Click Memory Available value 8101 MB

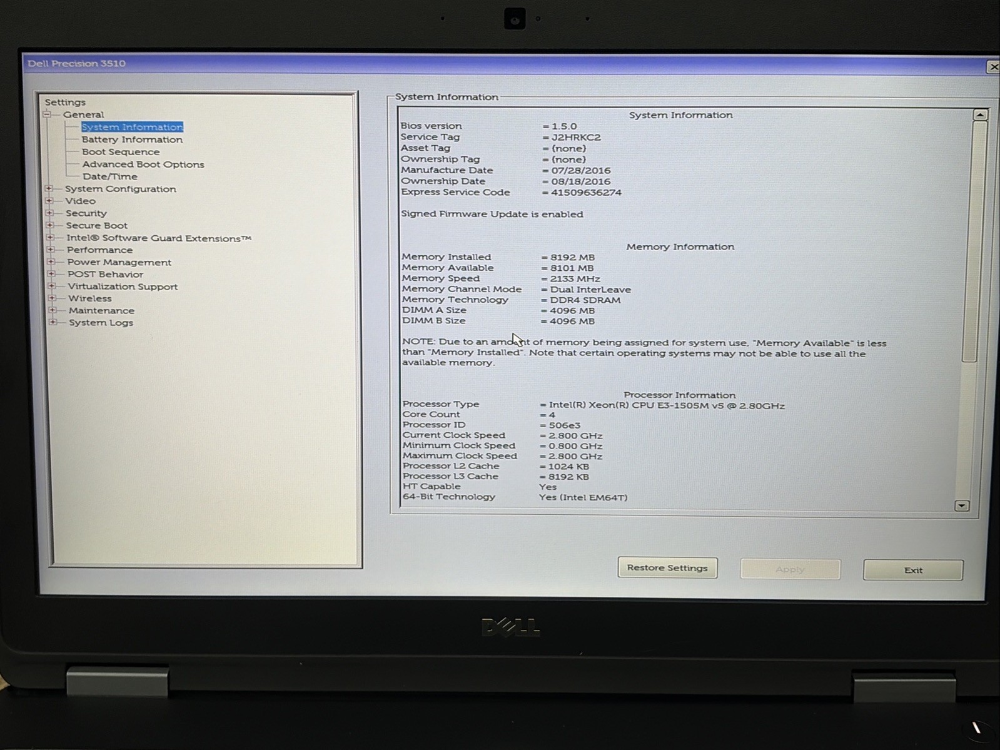[572, 268]
